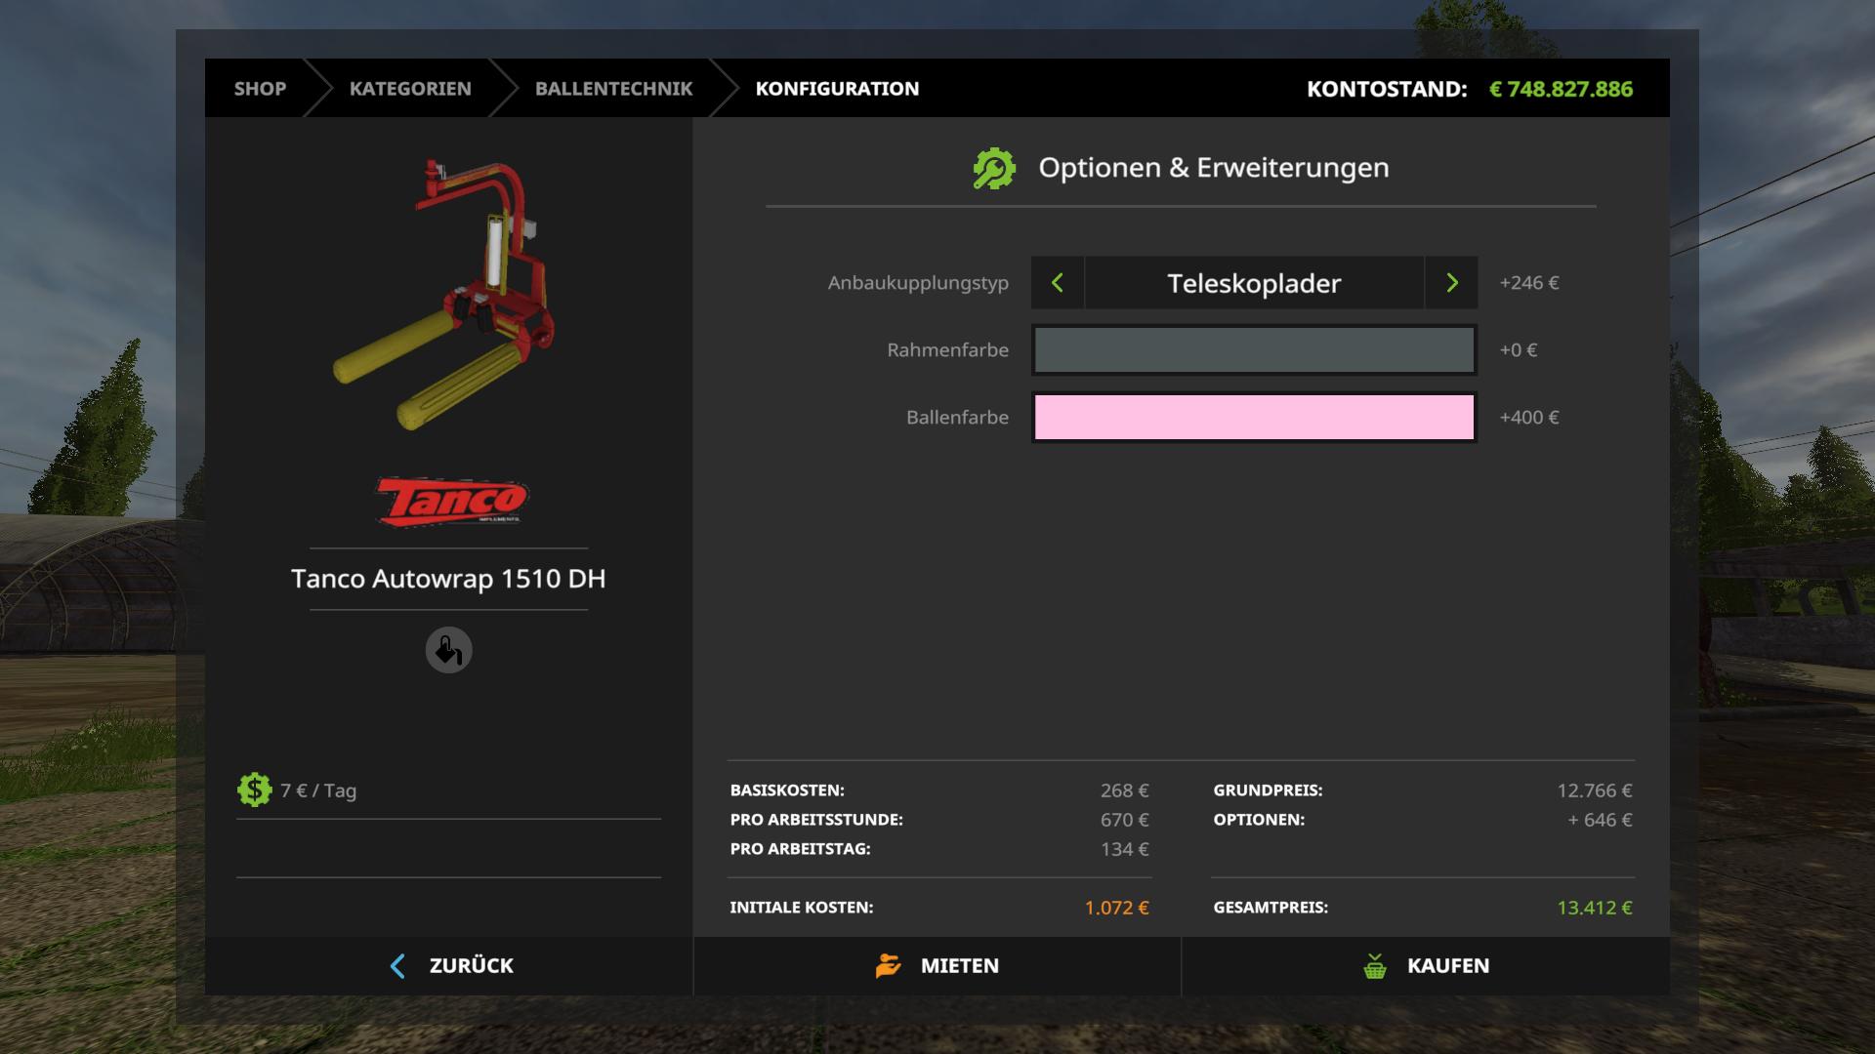Click the Tanco brand logo
The width and height of the screenshot is (1875, 1054).
(451, 502)
